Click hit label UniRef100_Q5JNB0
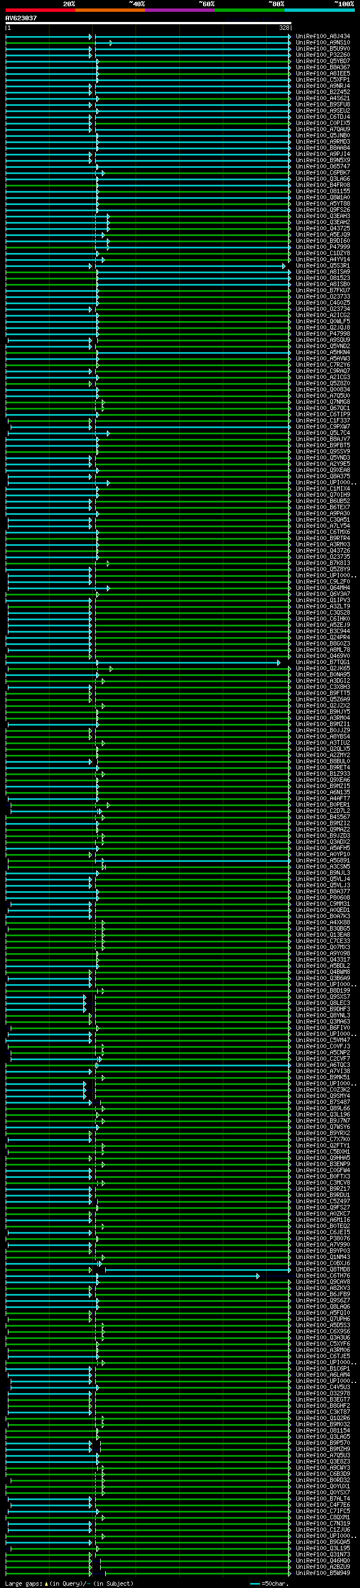The width and height of the screenshot is (360, 1588). click(x=323, y=136)
